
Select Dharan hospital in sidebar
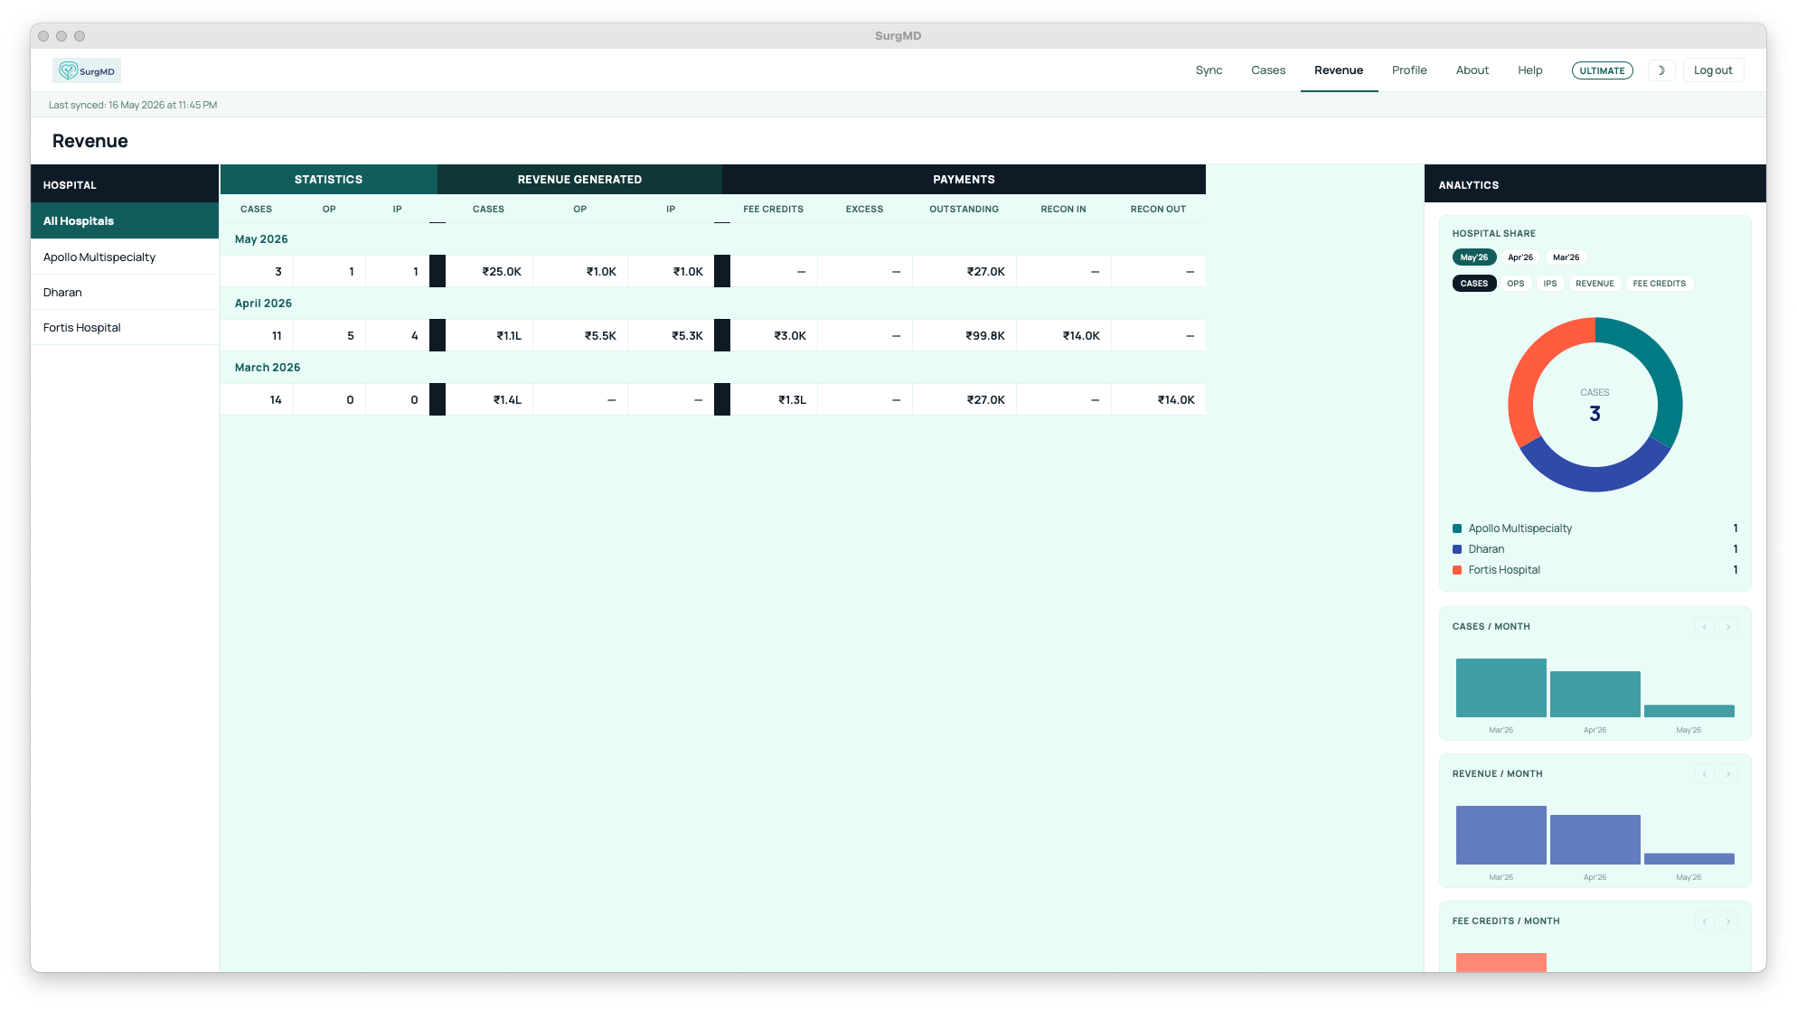125,293
